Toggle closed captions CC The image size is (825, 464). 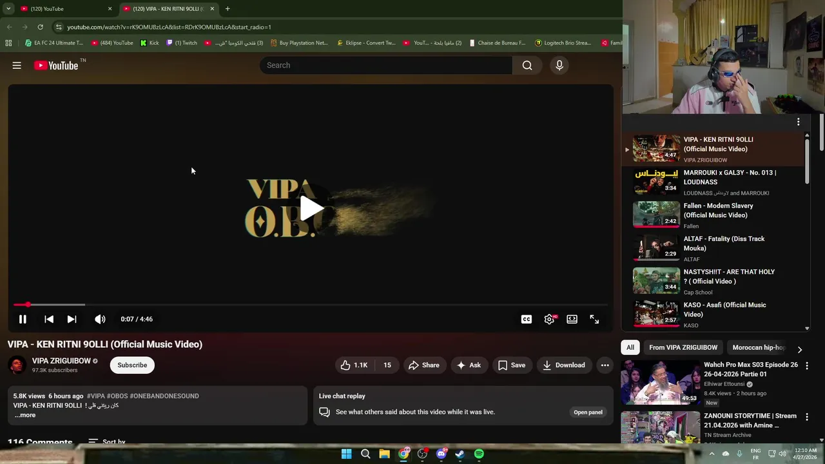527,319
